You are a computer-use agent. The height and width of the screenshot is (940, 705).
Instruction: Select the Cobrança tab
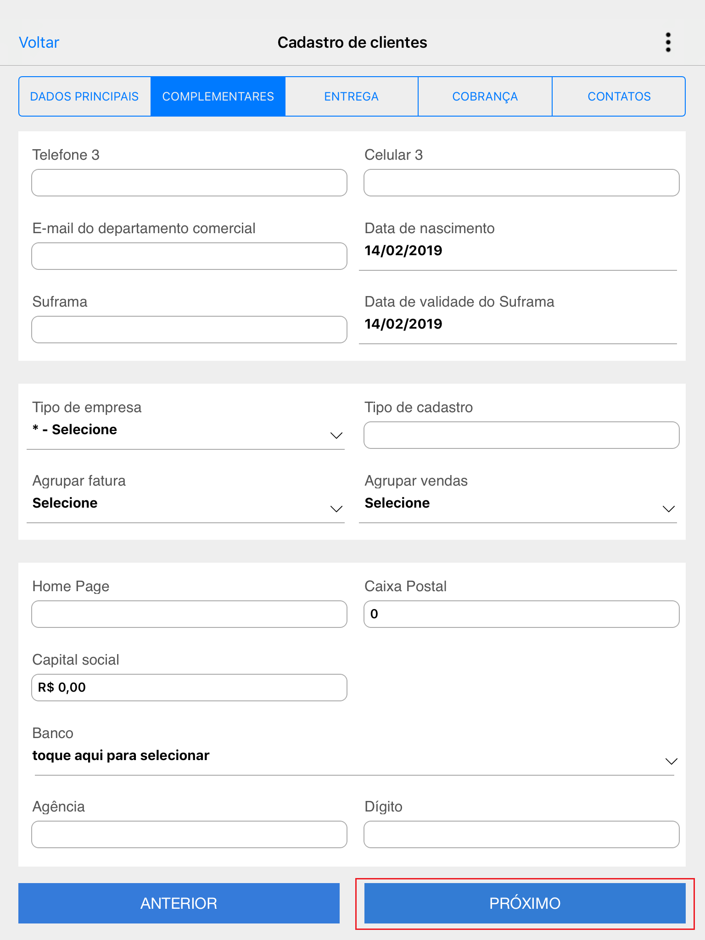click(x=485, y=96)
